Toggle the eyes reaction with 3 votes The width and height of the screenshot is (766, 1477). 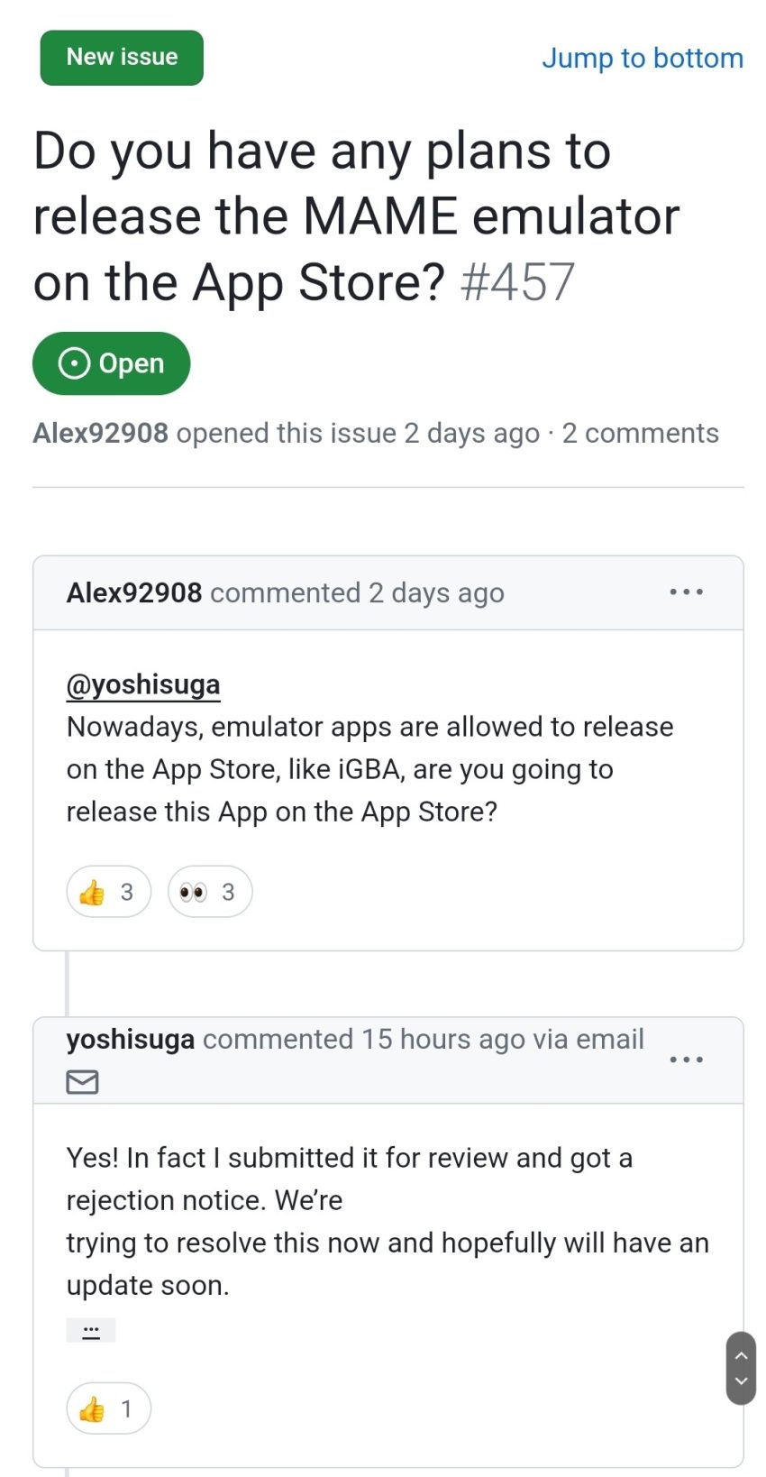[x=210, y=892]
